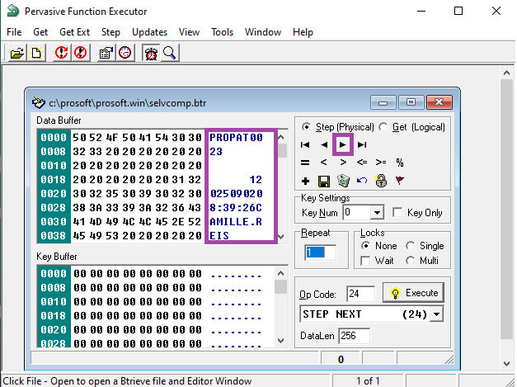This screenshot has width=517, height=387.
Task: Click the Execute button
Action: [413, 293]
